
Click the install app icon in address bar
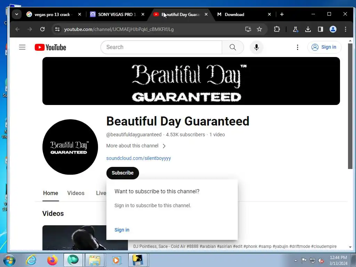pyautogui.click(x=248, y=29)
